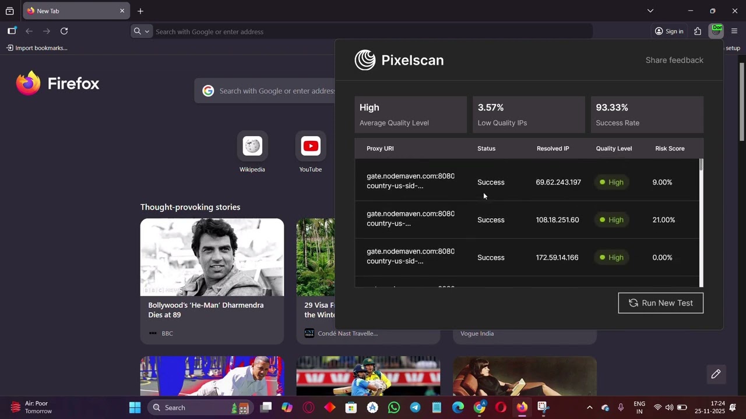Viewport: 746px width, 419px height.
Task: Click the 9.00% risk score cell
Action: [662, 182]
